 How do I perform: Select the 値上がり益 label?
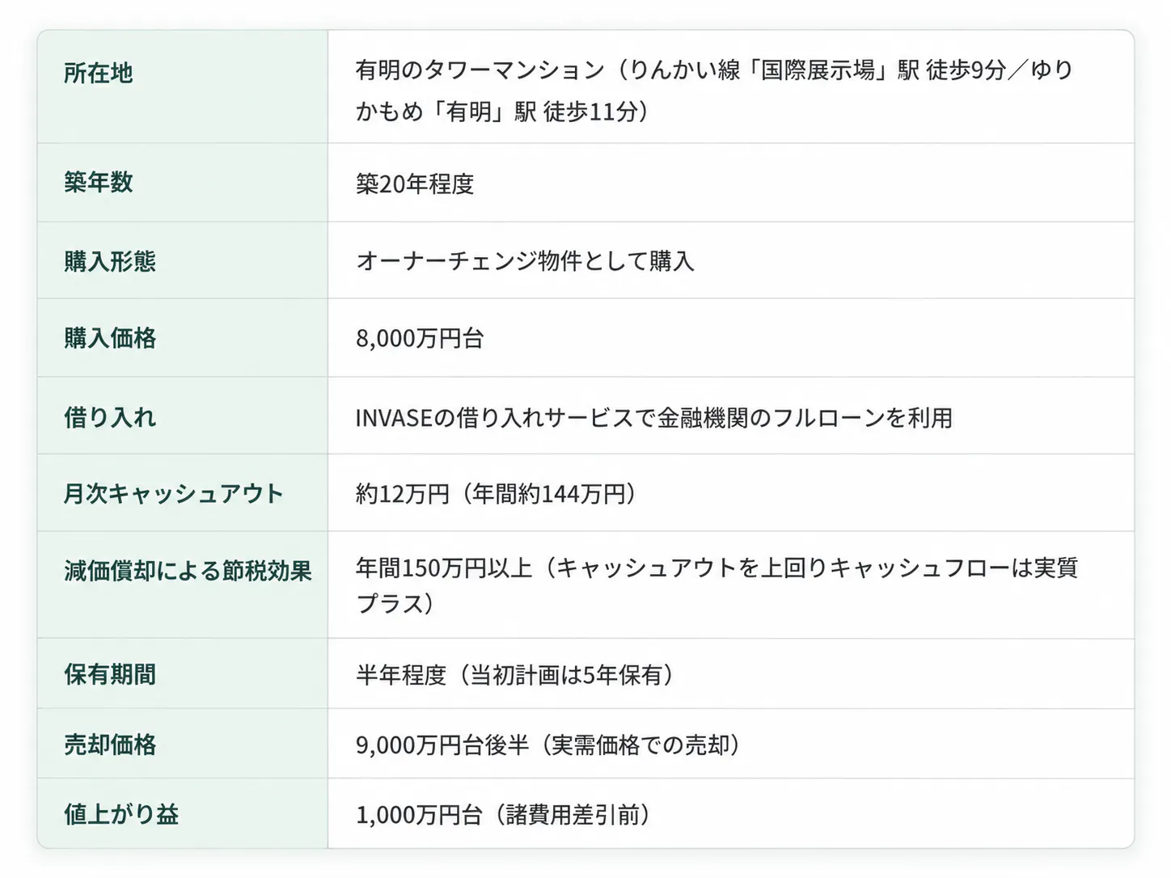point(121,814)
